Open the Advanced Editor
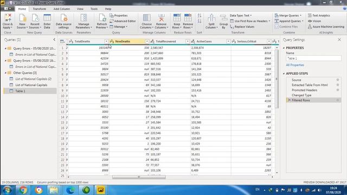This screenshot has width=347, height=195. [123, 21]
